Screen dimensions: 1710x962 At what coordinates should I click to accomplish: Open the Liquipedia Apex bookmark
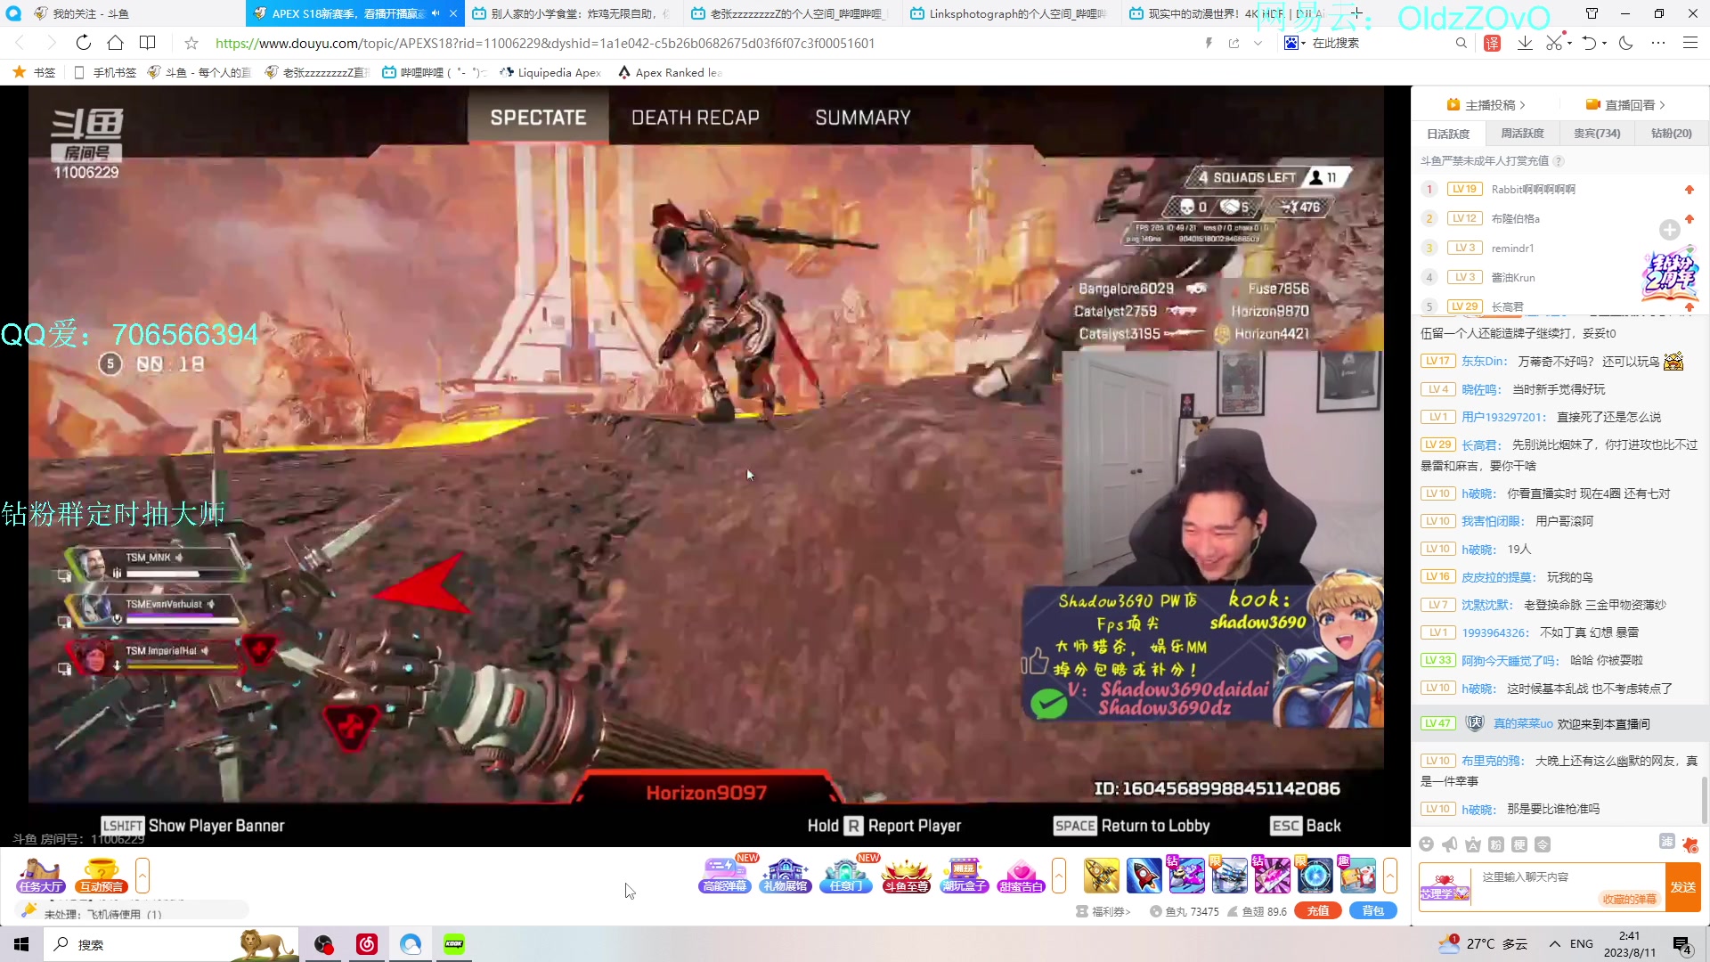(551, 73)
